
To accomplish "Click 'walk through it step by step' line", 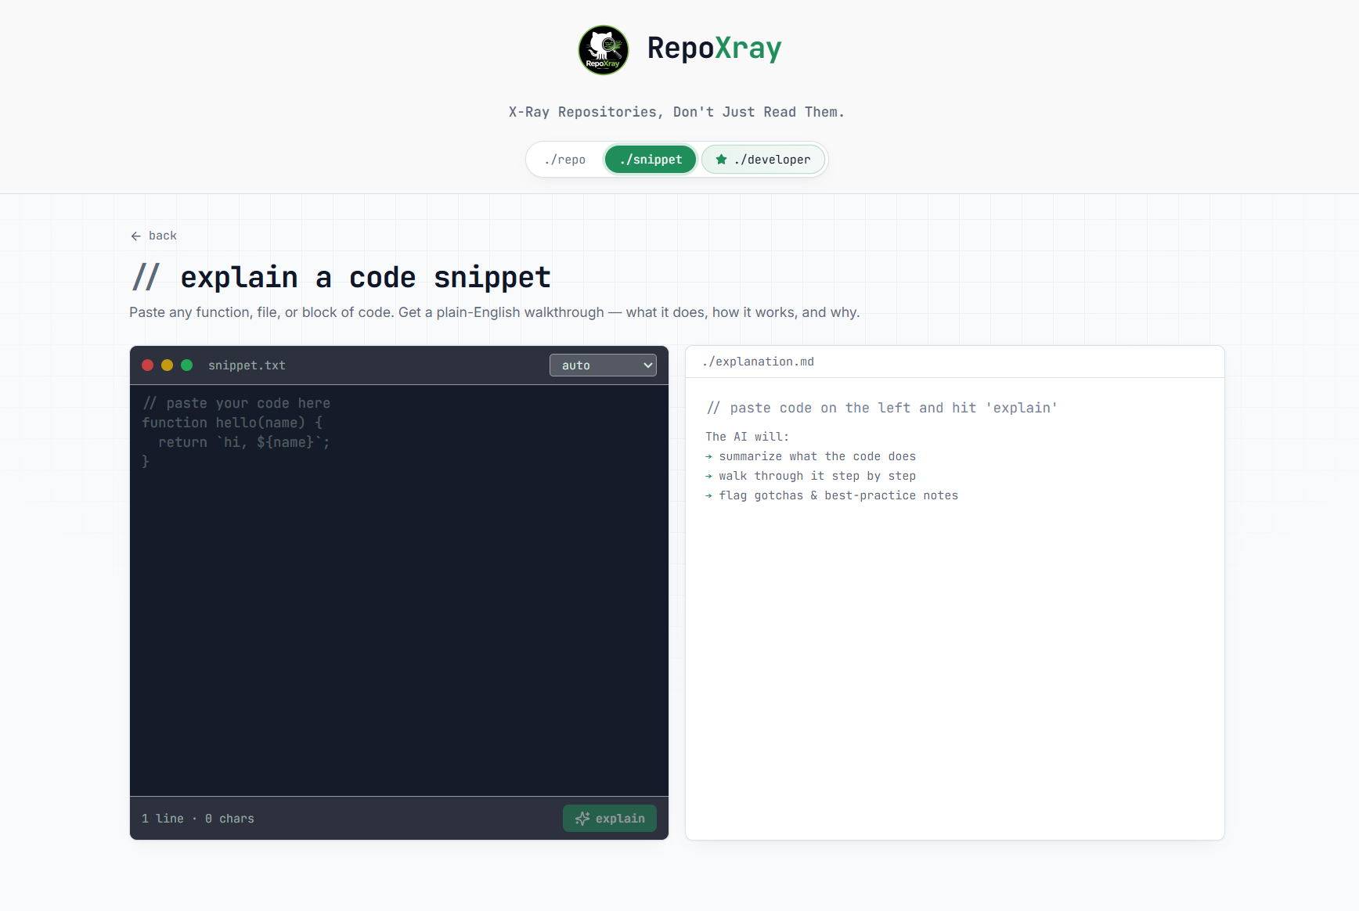I will pyautogui.click(x=810, y=476).
